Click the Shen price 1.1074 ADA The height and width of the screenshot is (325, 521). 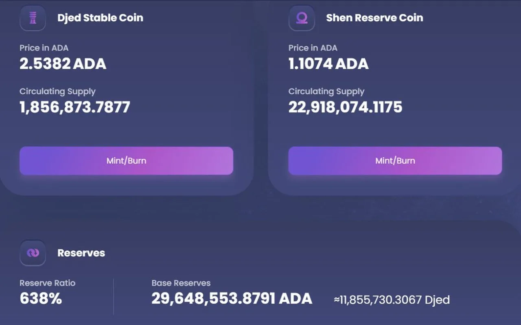pyautogui.click(x=328, y=64)
